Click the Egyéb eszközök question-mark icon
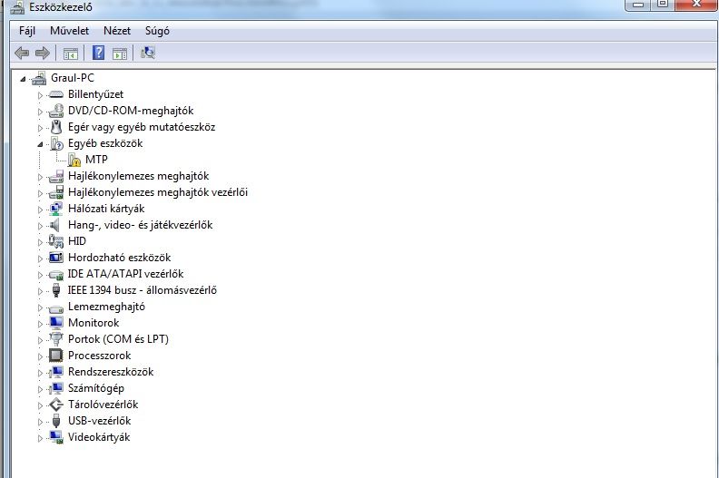 56,143
